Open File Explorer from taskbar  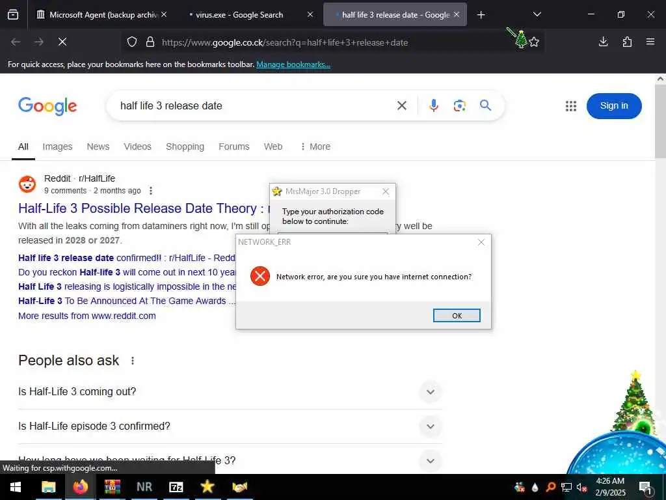(x=48, y=487)
